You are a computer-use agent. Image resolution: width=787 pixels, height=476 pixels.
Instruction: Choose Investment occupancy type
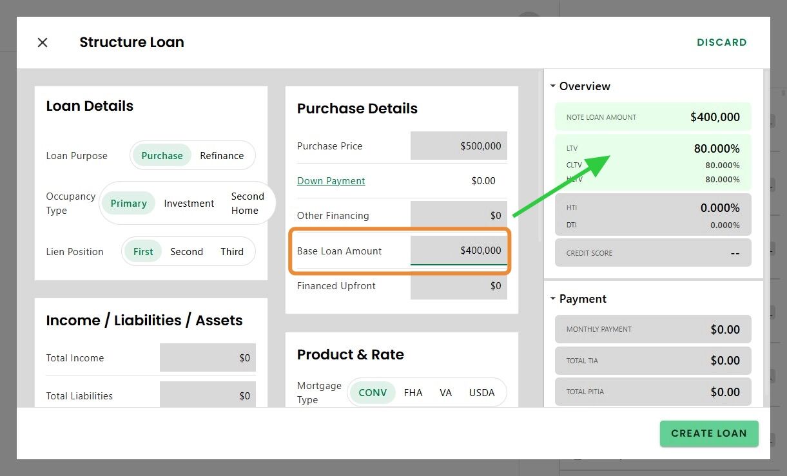click(x=189, y=204)
